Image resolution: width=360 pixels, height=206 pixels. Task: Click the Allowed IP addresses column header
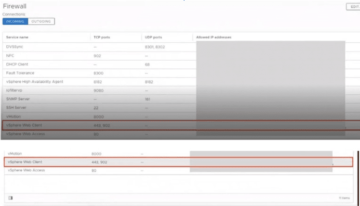(x=213, y=37)
